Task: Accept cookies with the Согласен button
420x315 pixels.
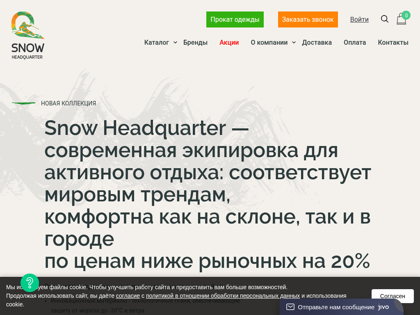Action: pos(393,296)
